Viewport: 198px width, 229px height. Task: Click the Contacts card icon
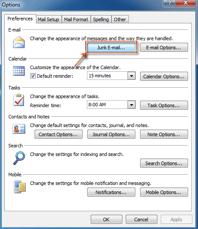pos(19,129)
